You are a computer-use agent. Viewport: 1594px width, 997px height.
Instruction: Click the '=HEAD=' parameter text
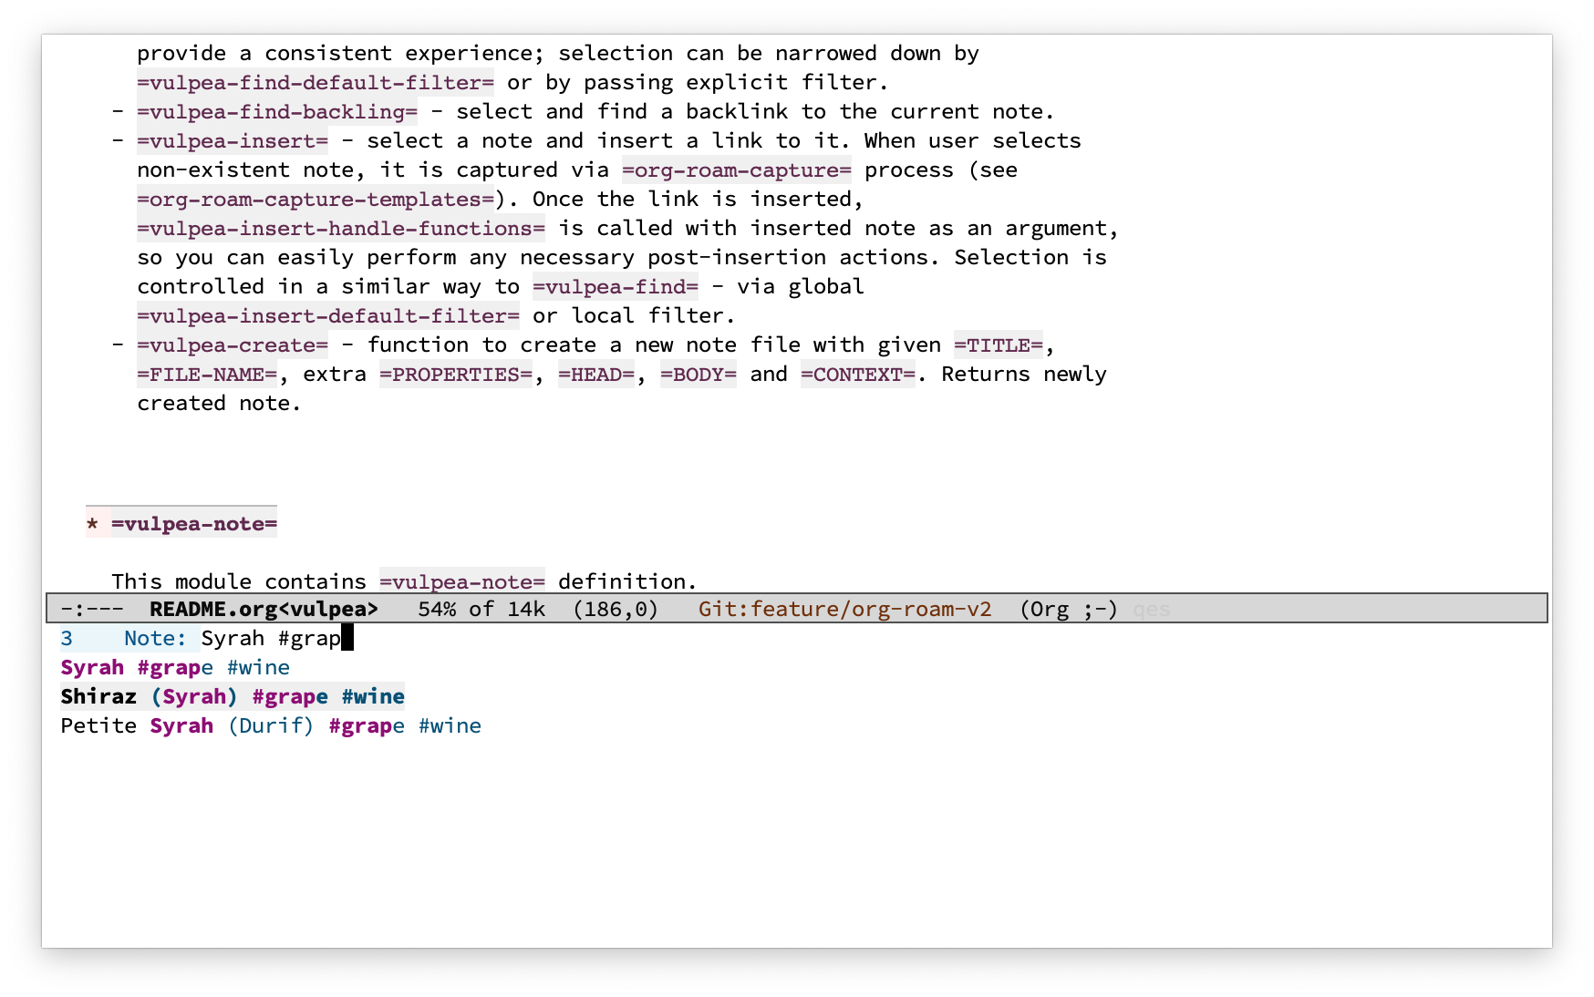pos(596,374)
